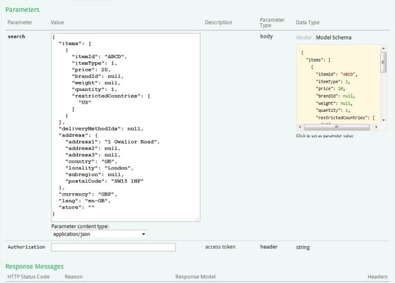
Task: Click "itemId": "ABCD" in the schema box
Action: [337, 75]
